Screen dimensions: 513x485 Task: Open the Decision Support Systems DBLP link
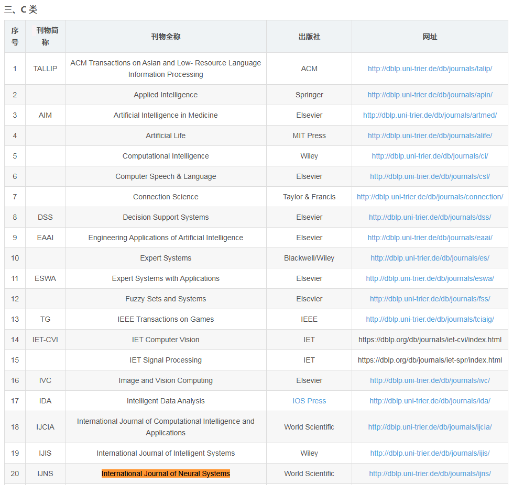430,217
